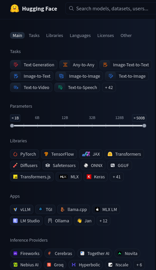156x270 pixels.
Task: Switch to the Libraries tab
Action: click(x=55, y=35)
